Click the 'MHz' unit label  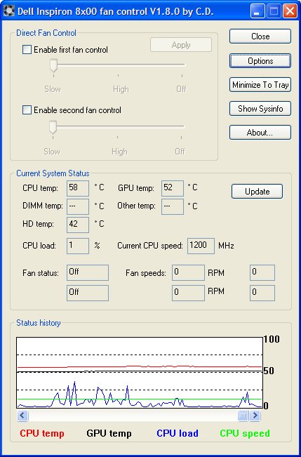click(x=226, y=246)
